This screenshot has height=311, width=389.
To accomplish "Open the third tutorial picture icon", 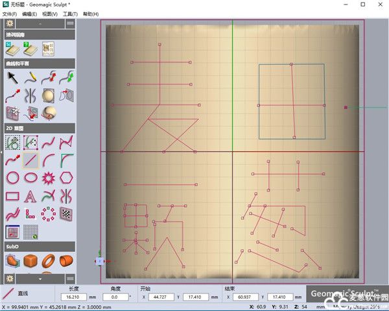I will point(48,49).
